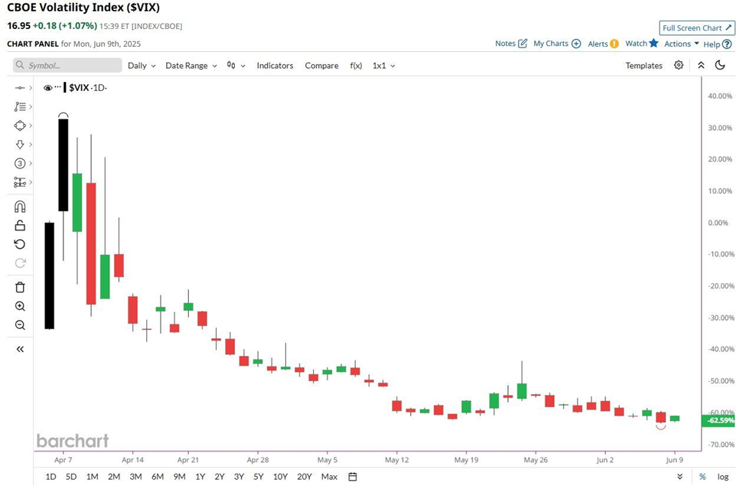Viewport: 746px width, 486px height.
Task: Open the Actions dropdown
Action: tap(682, 44)
